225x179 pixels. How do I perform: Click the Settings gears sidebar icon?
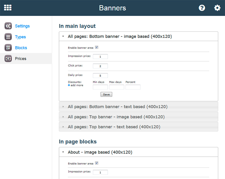8,26
